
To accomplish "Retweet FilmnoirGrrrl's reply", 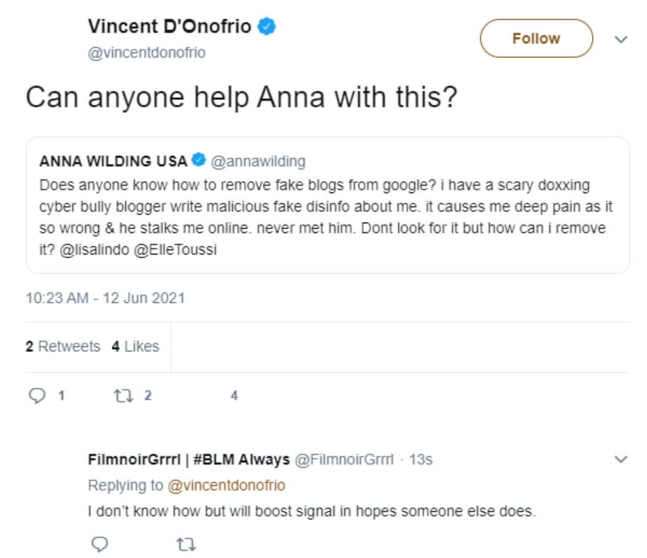I will (x=186, y=545).
